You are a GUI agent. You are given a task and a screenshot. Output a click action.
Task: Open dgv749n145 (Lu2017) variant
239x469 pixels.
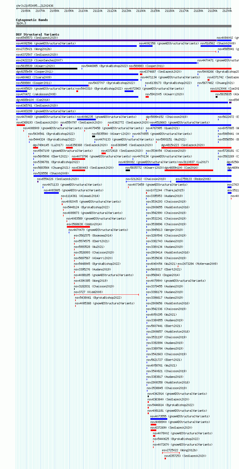coord(48,145)
